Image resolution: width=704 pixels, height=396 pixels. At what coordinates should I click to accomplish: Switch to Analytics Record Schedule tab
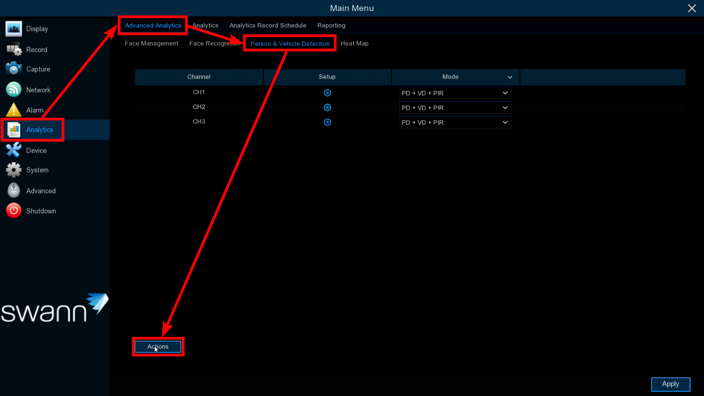(268, 25)
